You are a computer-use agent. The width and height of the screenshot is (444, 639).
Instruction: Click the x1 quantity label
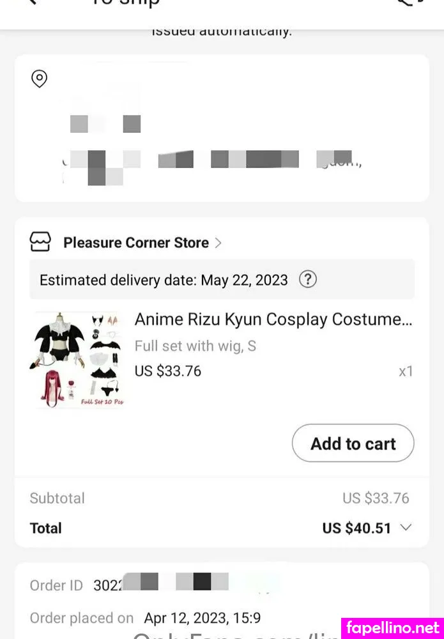coord(406,371)
